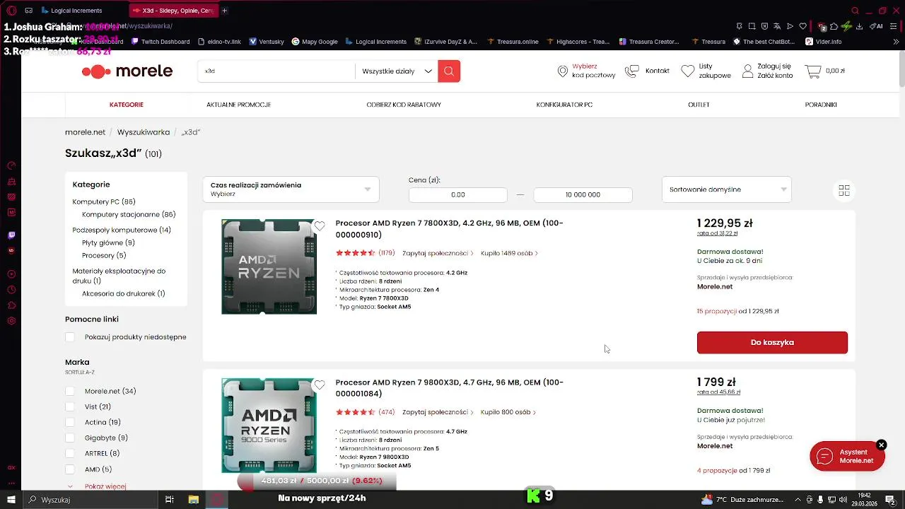The image size is (905, 509).
Task: Open the shopping cart icon
Action: 812,71
